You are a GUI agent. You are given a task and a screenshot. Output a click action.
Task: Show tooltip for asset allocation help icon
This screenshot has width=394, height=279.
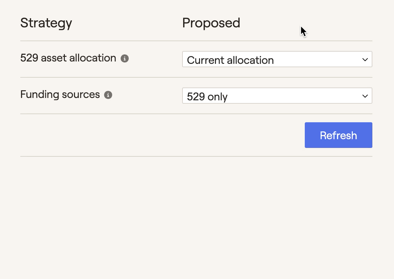[125, 58]
